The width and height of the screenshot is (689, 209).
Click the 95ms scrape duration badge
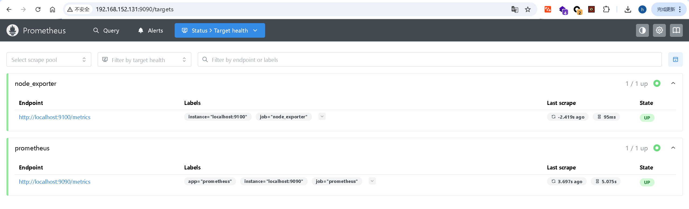[606, 117]
